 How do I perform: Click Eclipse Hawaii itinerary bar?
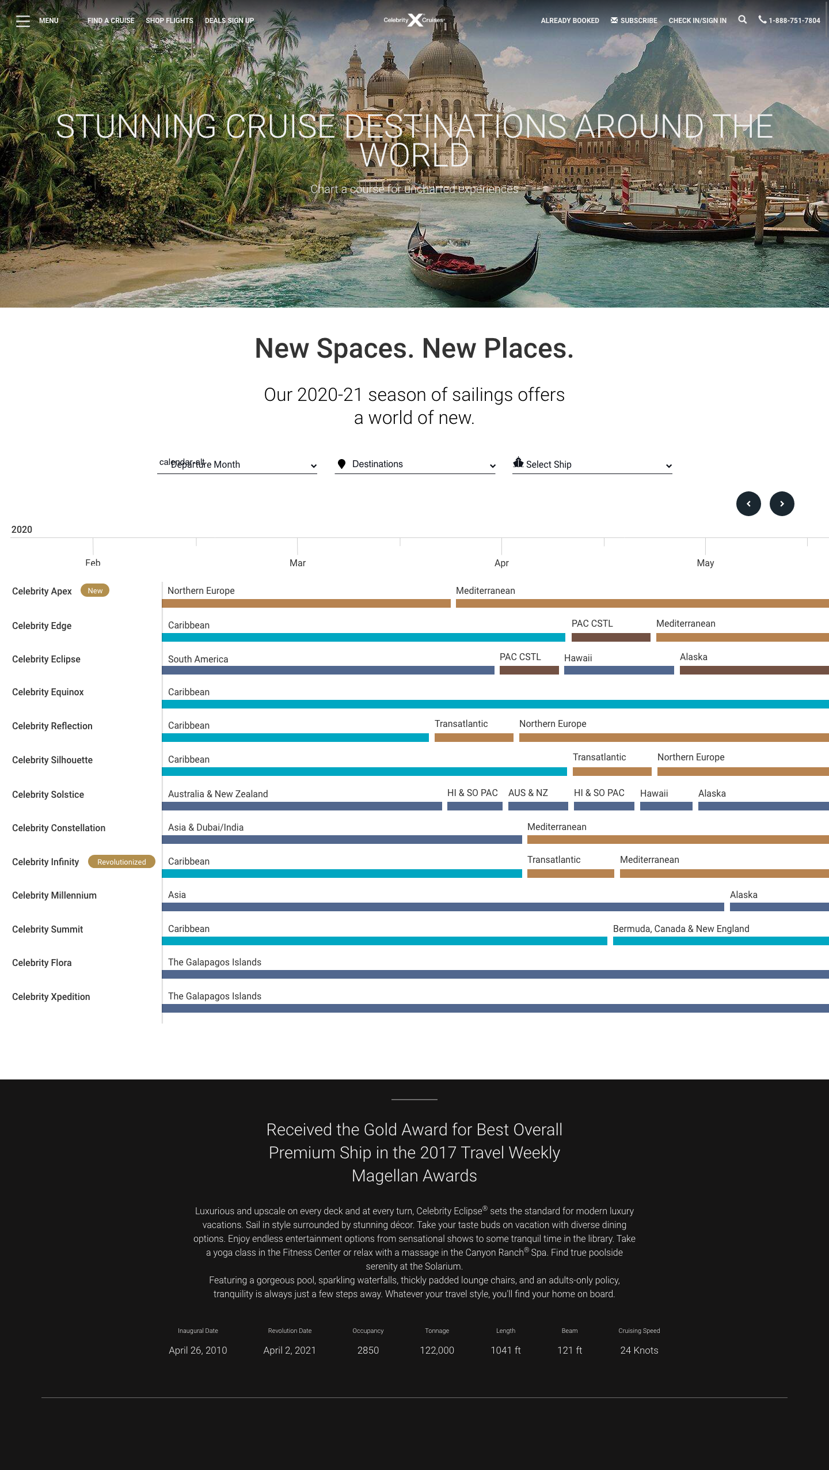tap(619, 670)
